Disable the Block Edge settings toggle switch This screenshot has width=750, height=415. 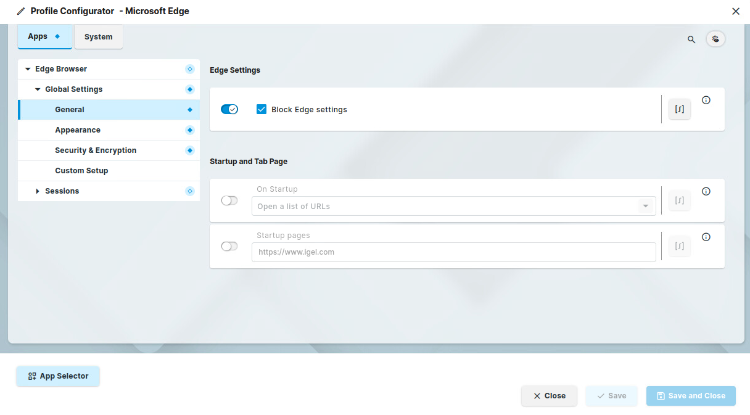pyautogui.click(x=229, y=109)
